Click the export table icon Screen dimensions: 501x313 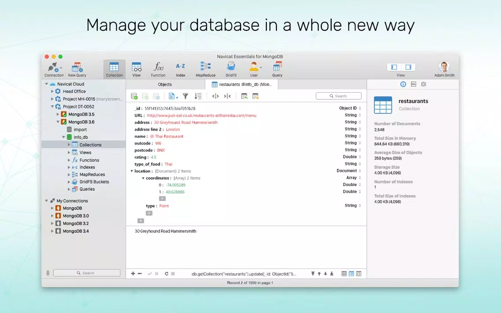click(x=256, y=96)
